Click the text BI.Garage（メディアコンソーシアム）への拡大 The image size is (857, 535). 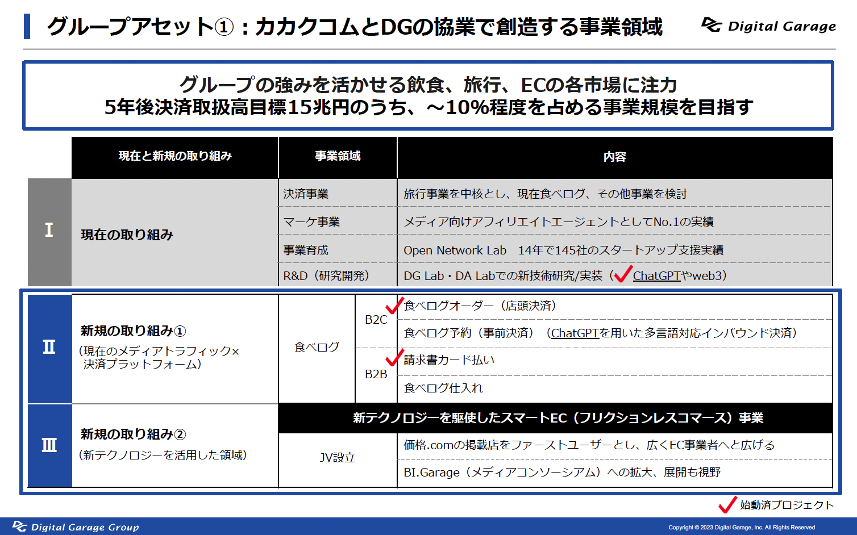pyautogui.click(x=562, y=473)
